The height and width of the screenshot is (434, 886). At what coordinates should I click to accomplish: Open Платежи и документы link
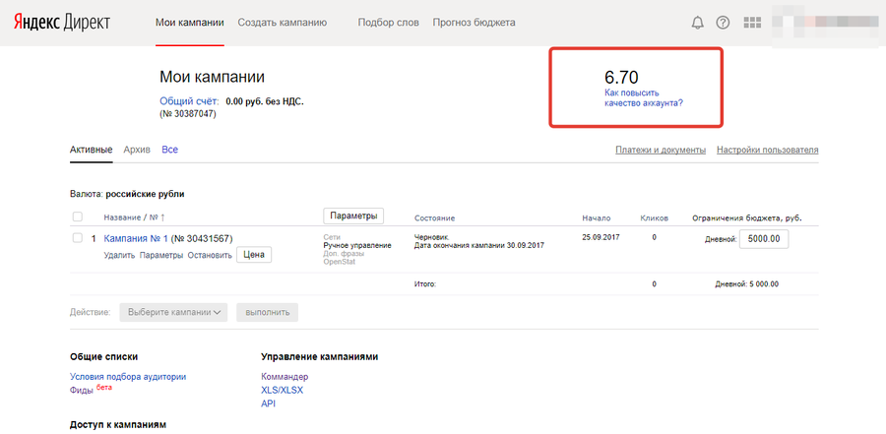661,150
